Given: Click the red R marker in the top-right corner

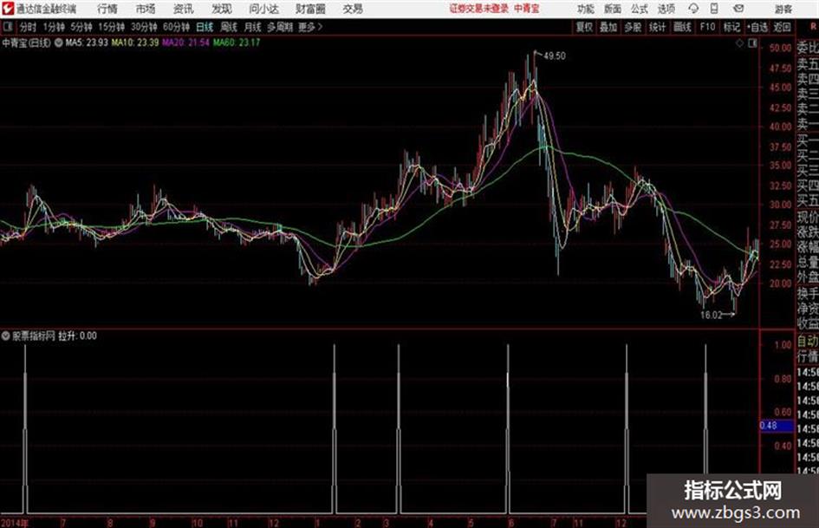Looking at the screenshot, I should click(x=813, y=27).
